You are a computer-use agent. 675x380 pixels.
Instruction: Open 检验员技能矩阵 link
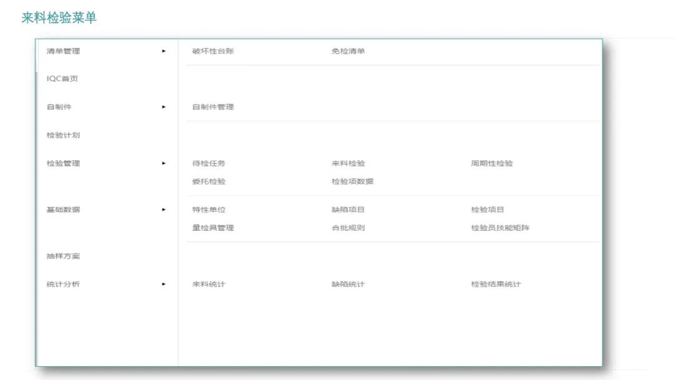coord(500,228)
